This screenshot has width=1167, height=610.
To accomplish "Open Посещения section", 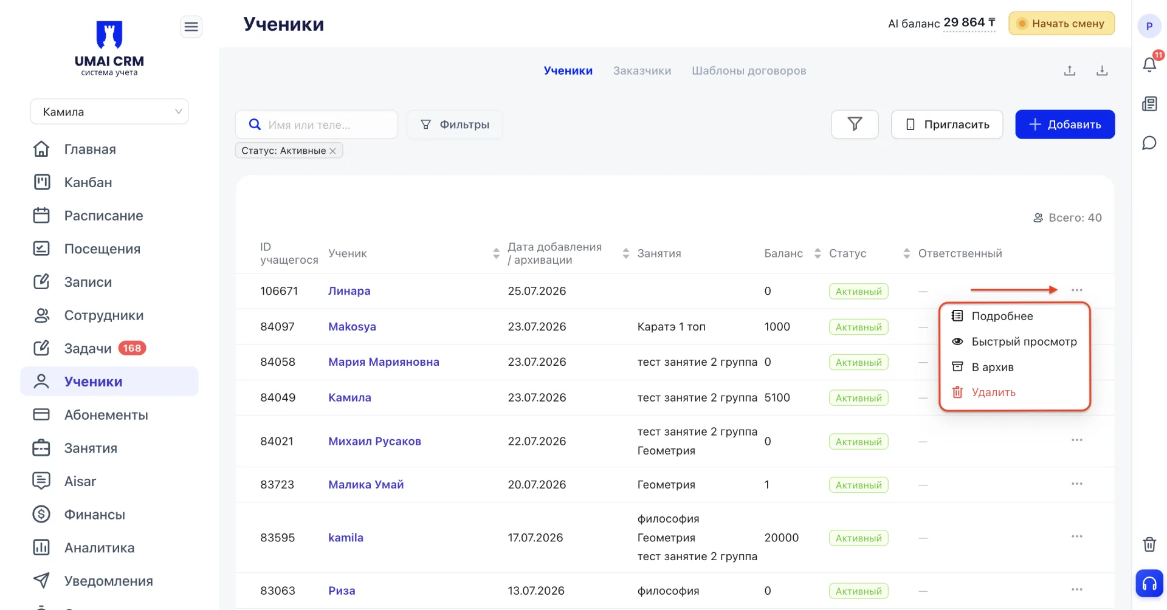I will pyautogui.click(x=102, y=249).
